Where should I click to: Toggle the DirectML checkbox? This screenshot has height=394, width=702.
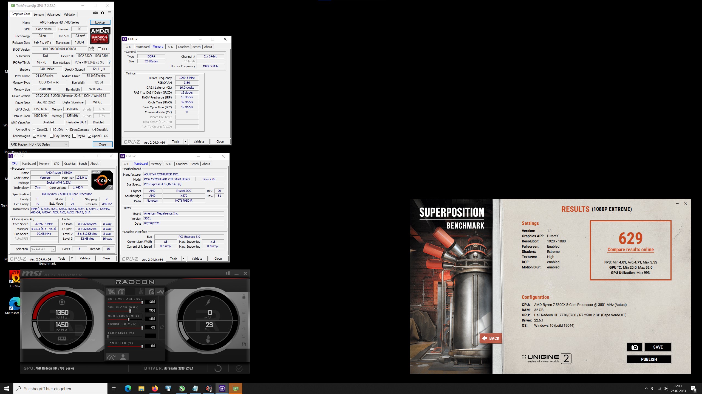click(94, 130)
